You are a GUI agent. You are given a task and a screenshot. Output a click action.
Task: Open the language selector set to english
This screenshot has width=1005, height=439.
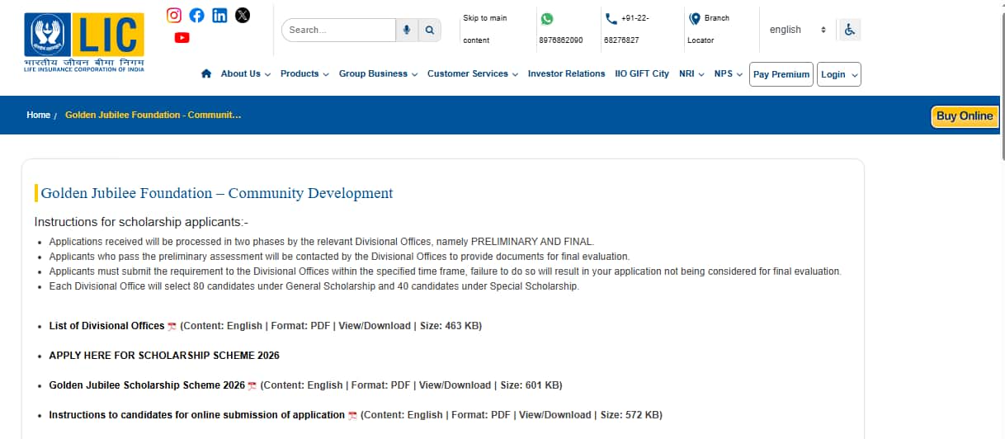(797, 30)
